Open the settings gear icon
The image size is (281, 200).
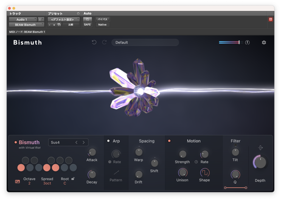click(264, 42)
